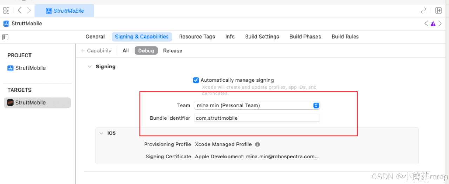Switch to the Build Settings tab
The height and width of the screenshot is (184, 449).
point(262,37)
